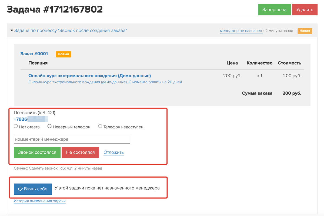Viewport: 324px width, 216px height.
Task: Click the phone number +7926
Action: [31, 119]
